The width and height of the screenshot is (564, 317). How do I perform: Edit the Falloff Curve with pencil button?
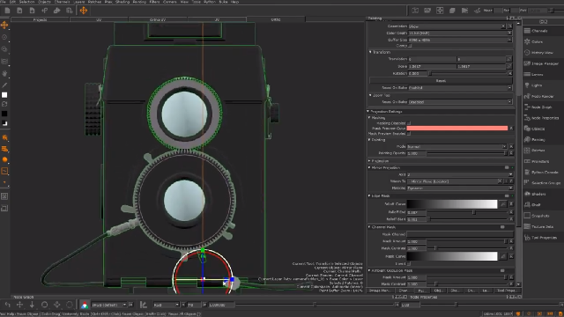pos(503,204)
